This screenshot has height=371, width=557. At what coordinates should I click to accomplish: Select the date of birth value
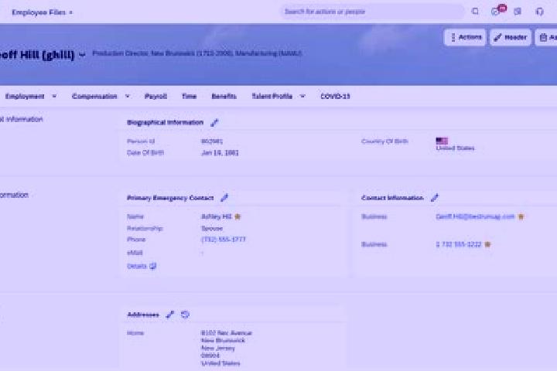[x=220, y=153]
